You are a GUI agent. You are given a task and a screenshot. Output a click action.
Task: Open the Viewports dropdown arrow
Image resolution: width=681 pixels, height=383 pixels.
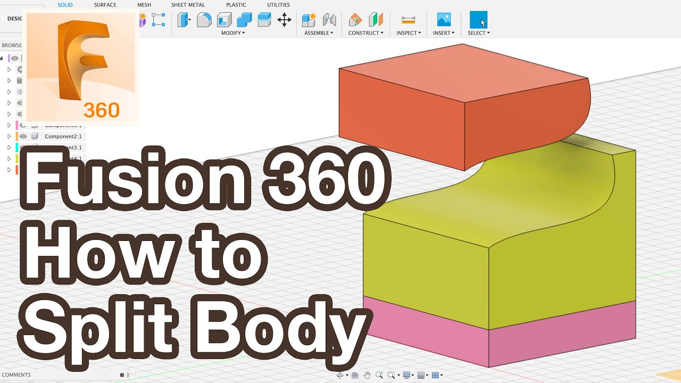pyautogui.click(x=442, y=376)
